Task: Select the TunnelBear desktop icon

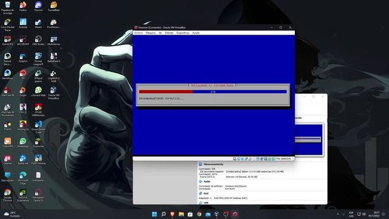Action: tap(53, 7)
